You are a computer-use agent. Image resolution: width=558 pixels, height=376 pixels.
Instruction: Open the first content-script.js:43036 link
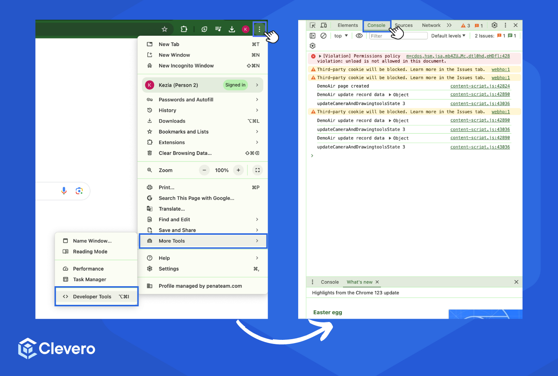480,104
